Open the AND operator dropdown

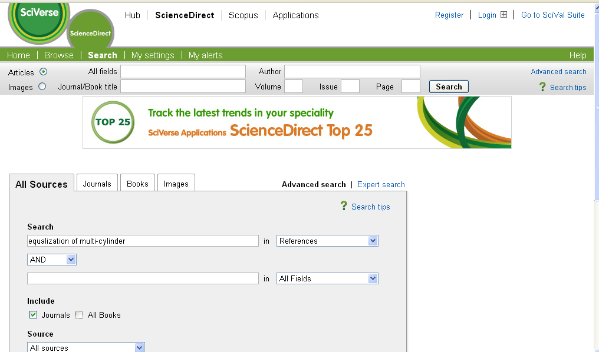pos(51,260)
